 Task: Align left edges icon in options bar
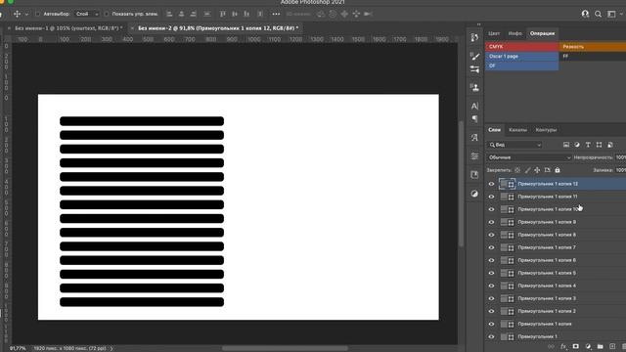click(x=169, y=14)
